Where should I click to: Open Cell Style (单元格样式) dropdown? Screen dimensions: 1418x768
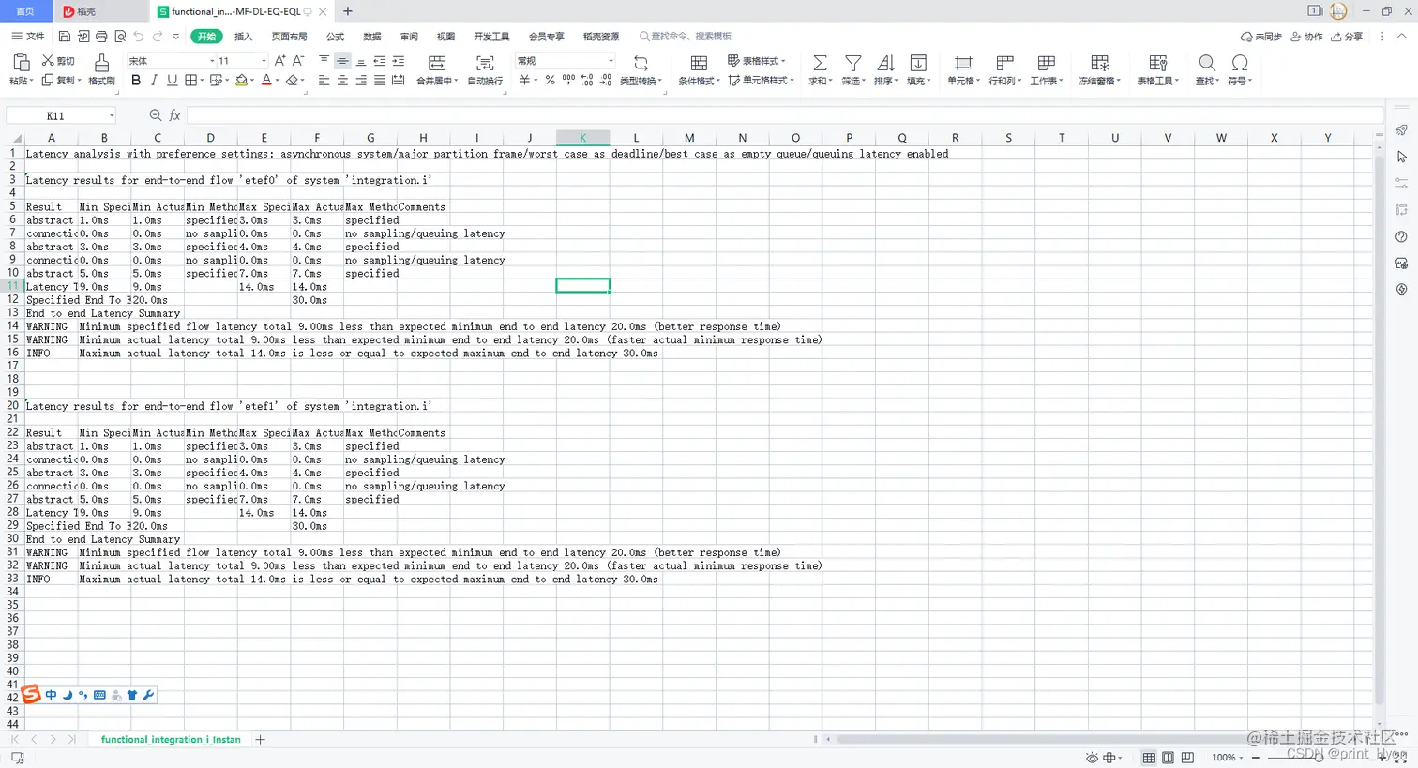click(762, 81)
